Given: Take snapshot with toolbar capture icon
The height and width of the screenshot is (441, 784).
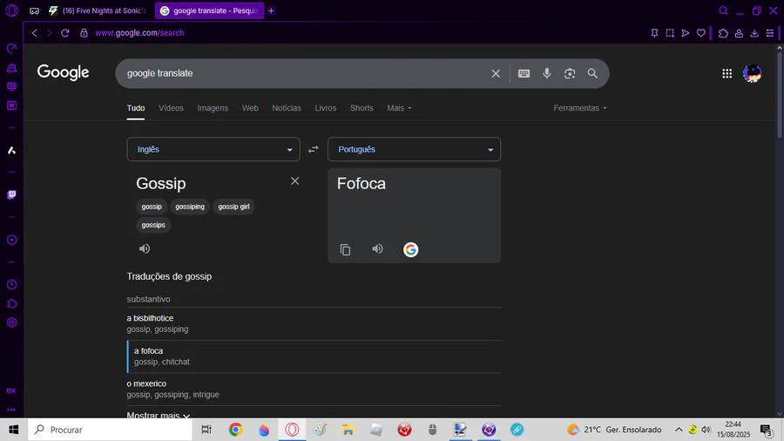Looking at the screenshot, I should point(670,33).
